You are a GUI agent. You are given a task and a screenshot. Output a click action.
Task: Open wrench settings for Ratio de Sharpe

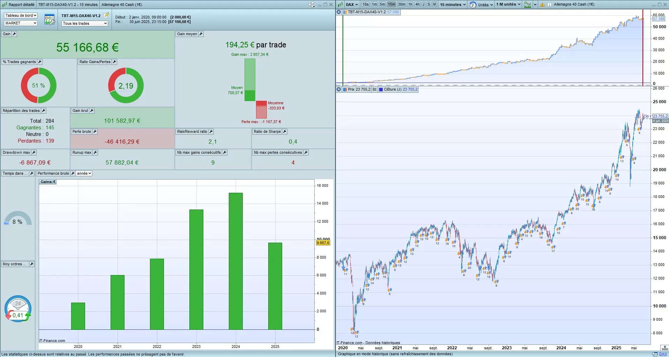click(285, 131)
